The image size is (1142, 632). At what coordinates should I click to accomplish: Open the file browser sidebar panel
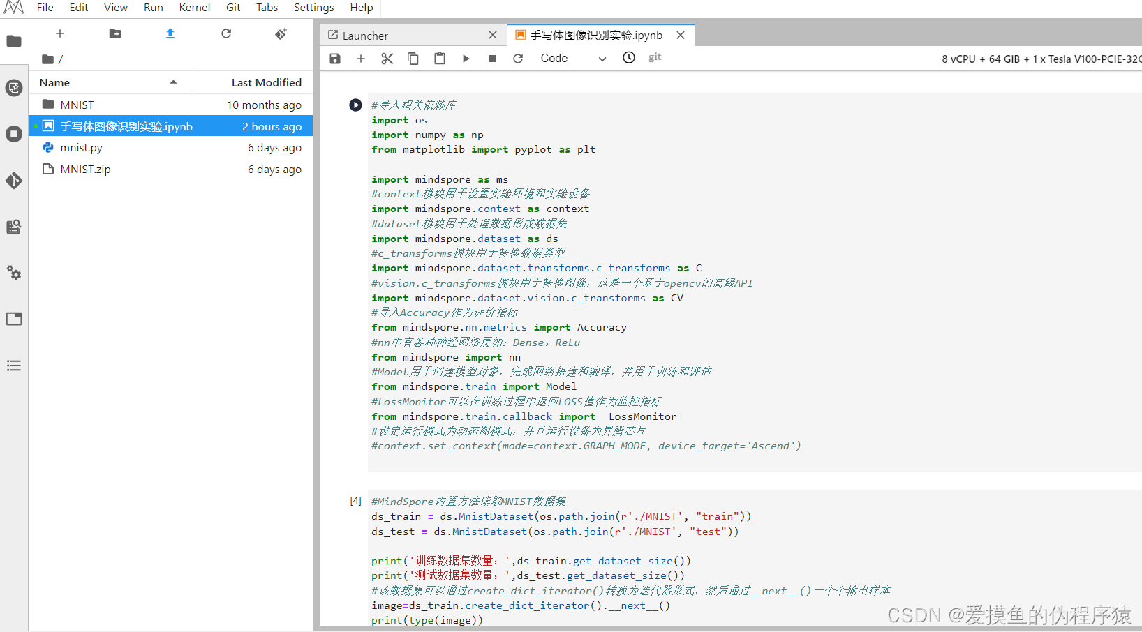point(14,41)
